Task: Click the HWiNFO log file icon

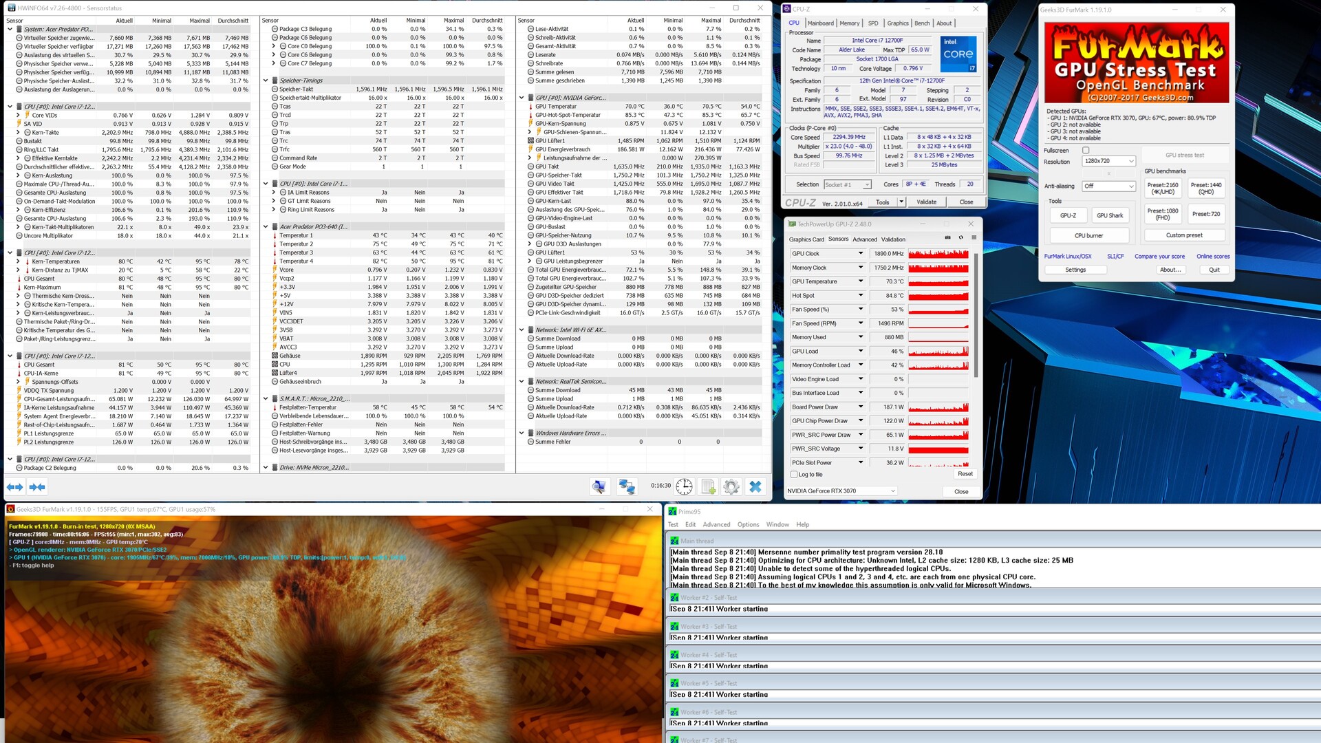Action: 708,486
